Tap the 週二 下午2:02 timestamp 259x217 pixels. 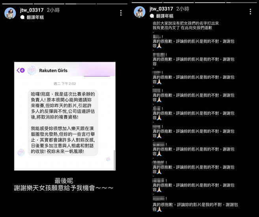(x=65, y=84)
